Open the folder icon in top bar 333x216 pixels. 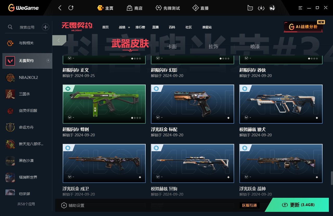[x=250, y=8]
